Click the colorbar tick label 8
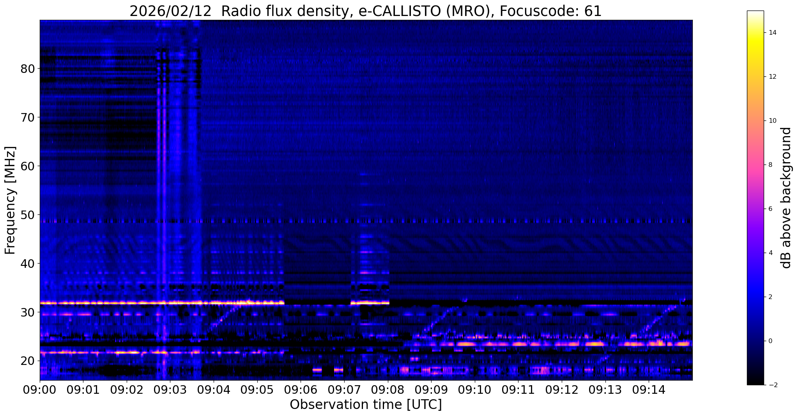The height and width of the screenshot is (416, 798). click(x=770, y=165)
